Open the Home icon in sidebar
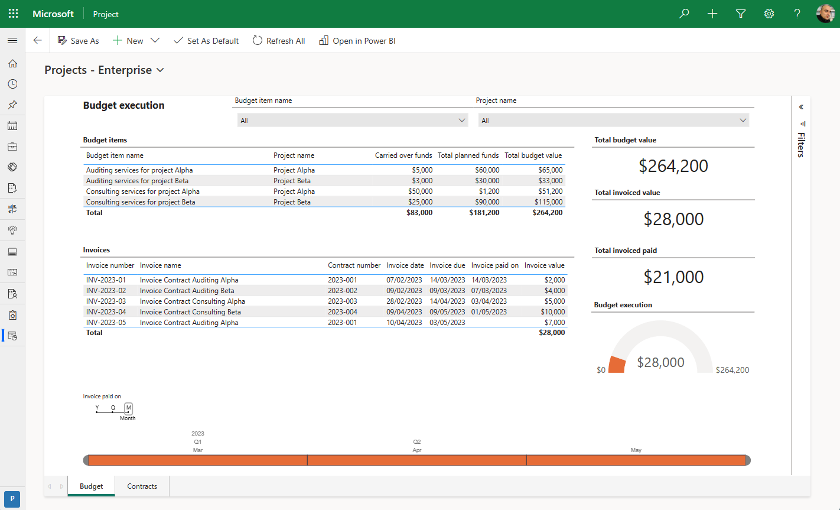Viewport: 840px width, 510px height. pyautogui.click(x=12, y=64)
